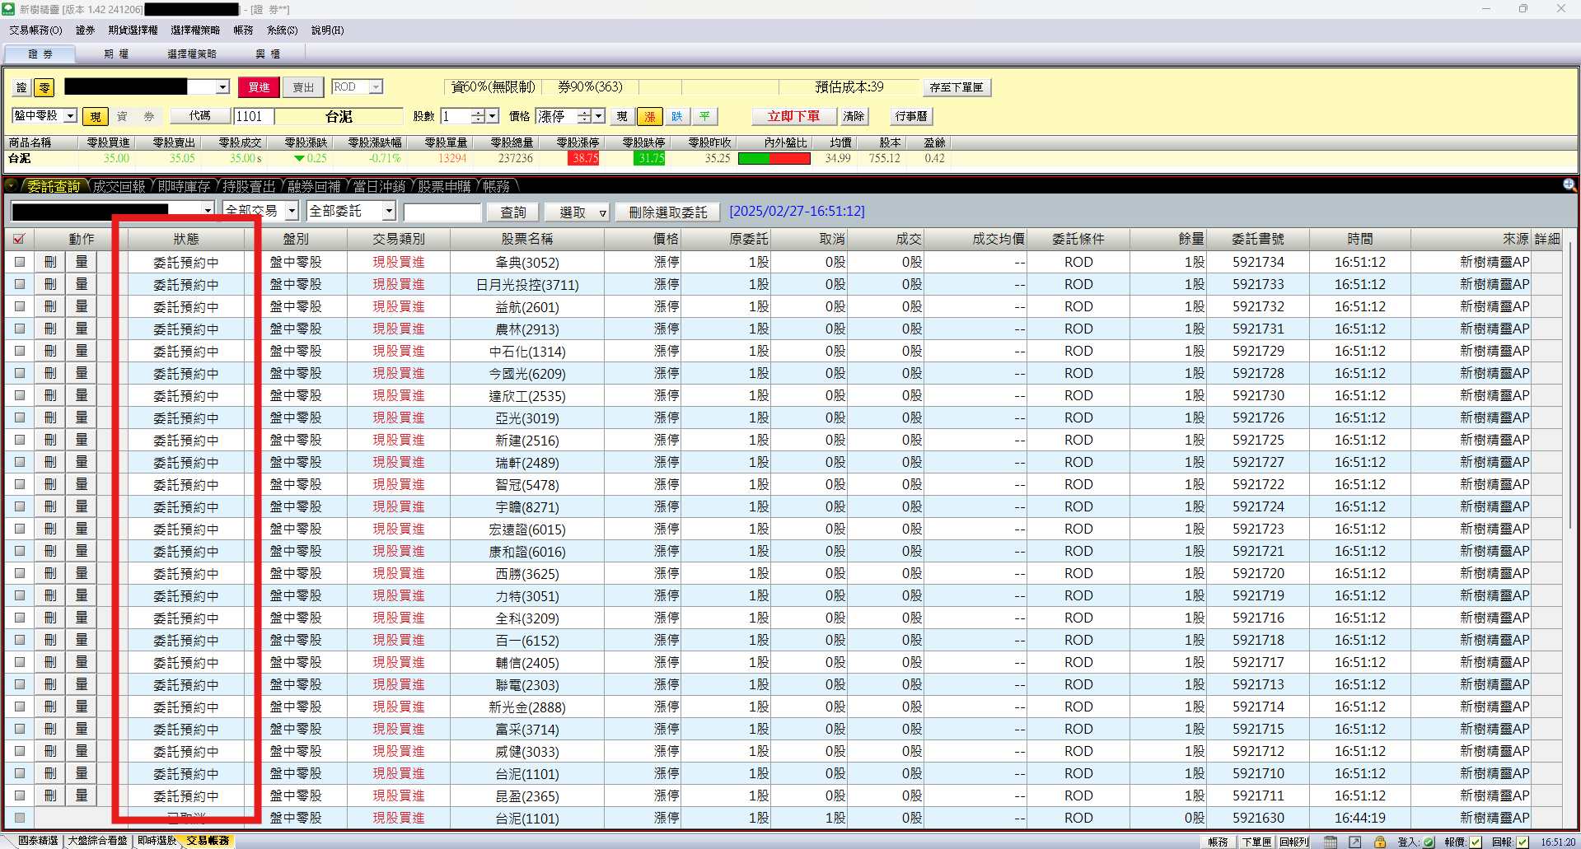1581x849 pixels.
Task: Click the 量 quantity icon for 中石化(1314) order
Action: 82,351
